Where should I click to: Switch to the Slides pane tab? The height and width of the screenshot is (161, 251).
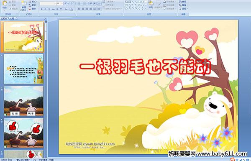click(4, 18)
